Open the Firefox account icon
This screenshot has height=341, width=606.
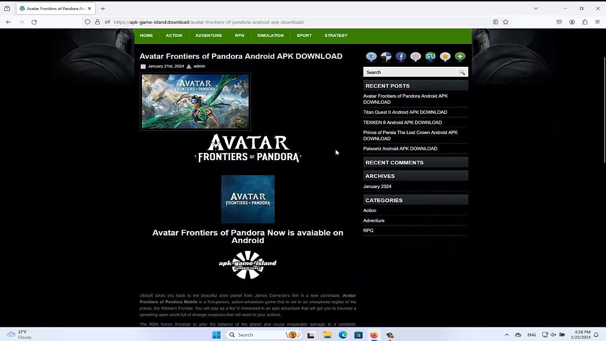[572, 22]
